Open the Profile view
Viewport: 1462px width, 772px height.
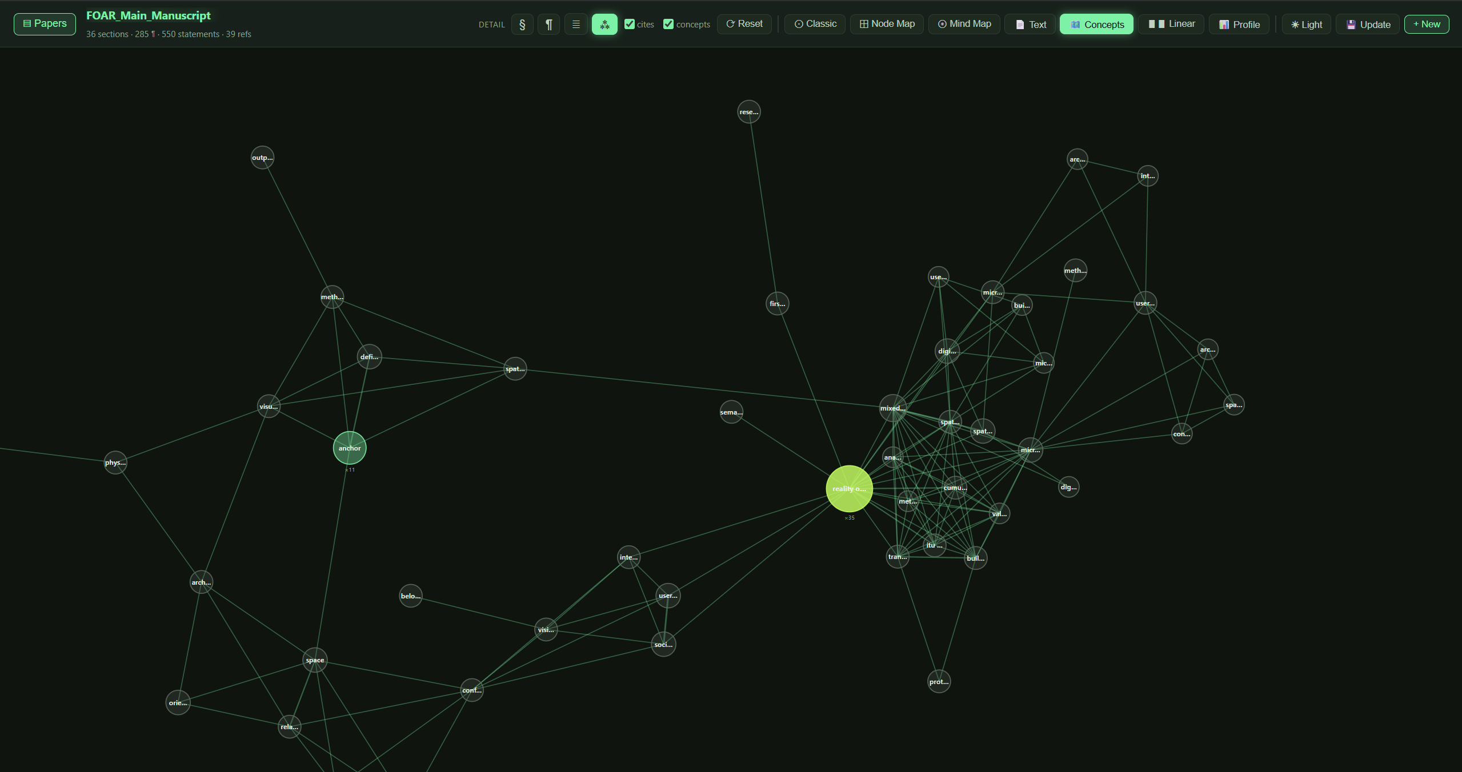(x=1239, y=24)
